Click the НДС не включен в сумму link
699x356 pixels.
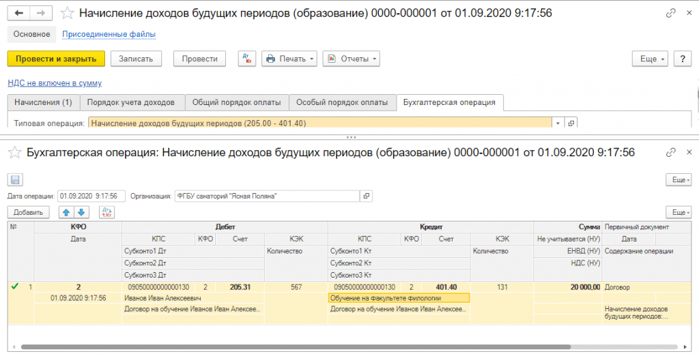tap(55, 83)
